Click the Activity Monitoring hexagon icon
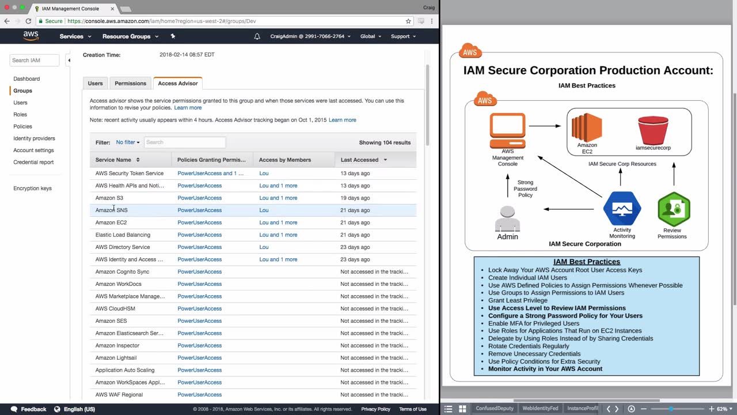Image resolution: width=737 pixels, height=415 pixels. click(622, 209)
